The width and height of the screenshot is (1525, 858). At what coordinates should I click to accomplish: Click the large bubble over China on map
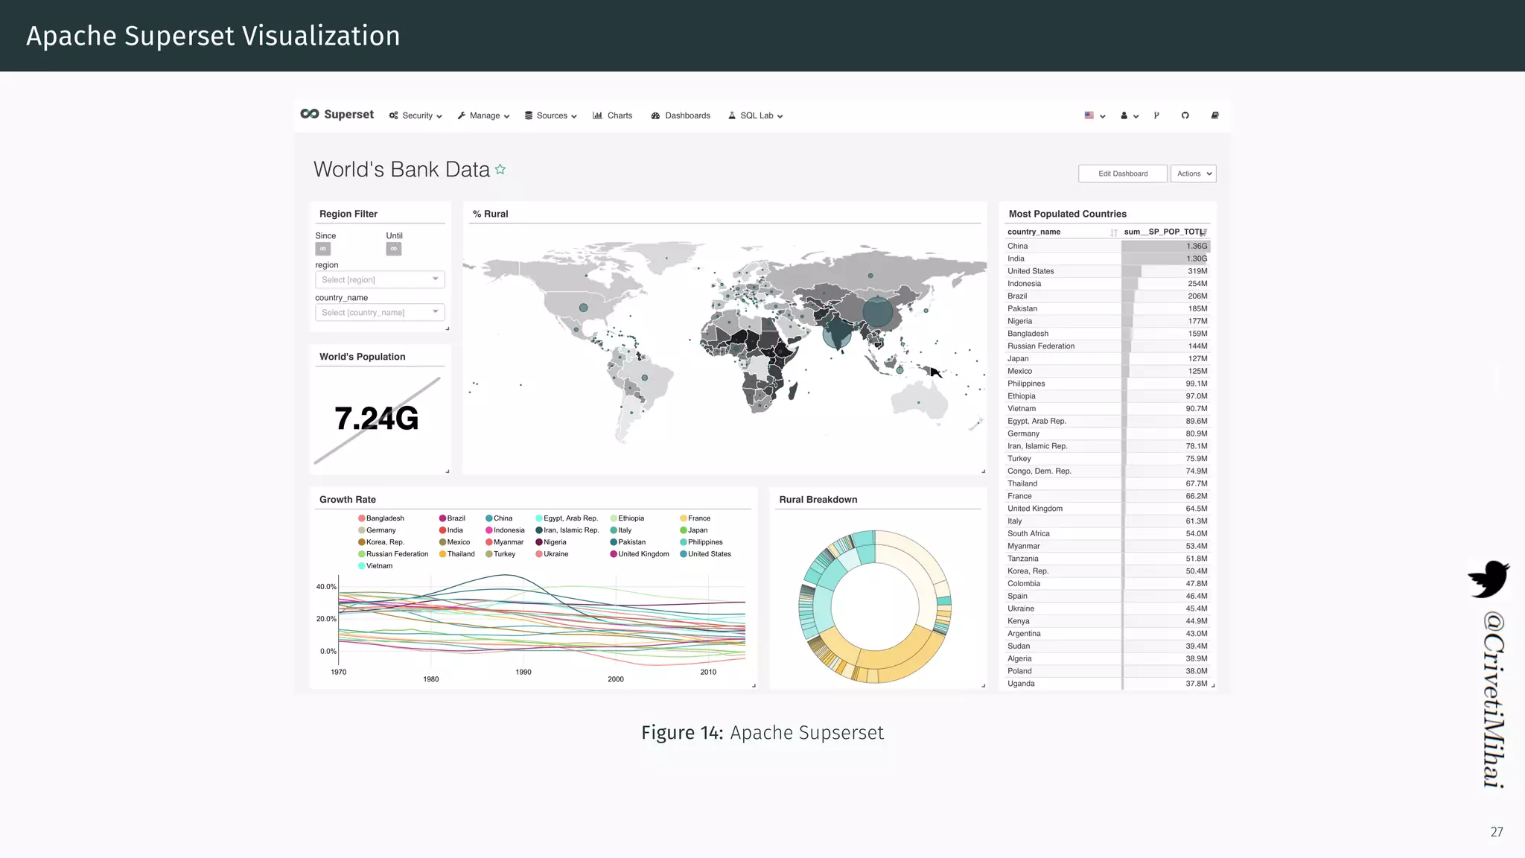coord(877,313)
